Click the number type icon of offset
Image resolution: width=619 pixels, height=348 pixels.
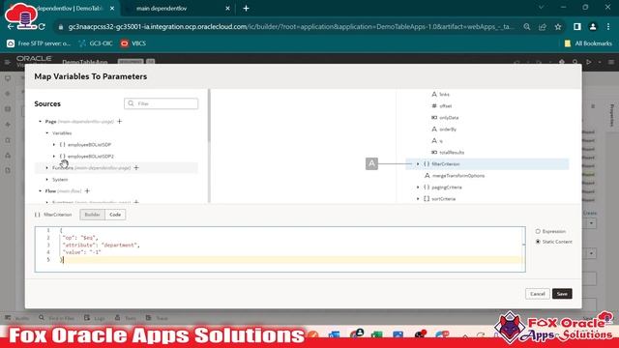coord(434,105)
